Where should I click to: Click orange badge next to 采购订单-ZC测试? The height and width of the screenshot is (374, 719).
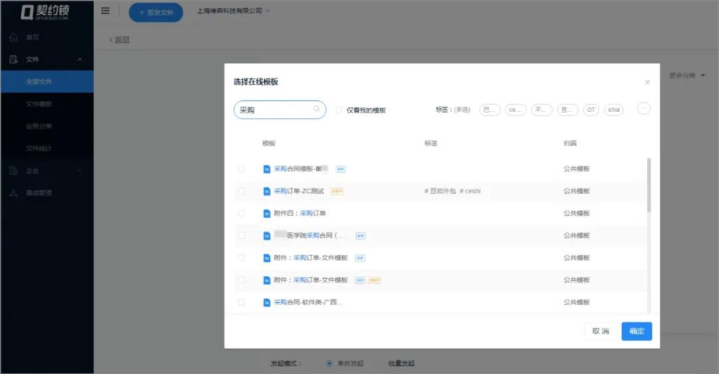pos(337,191)
